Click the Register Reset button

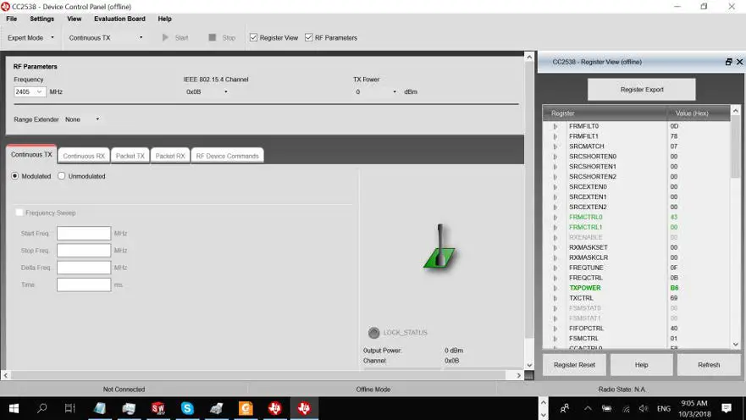coord(574,365)
